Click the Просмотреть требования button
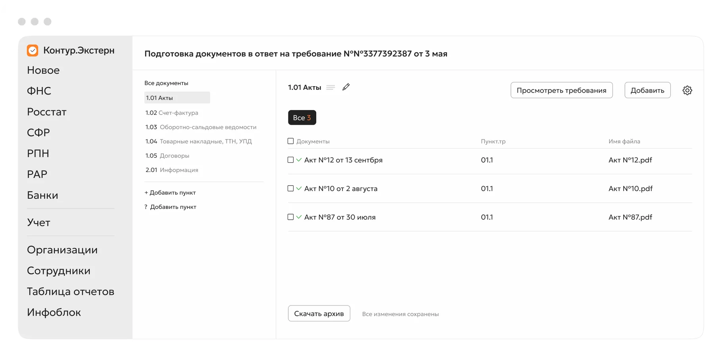Image resolution: width=722 pixels, height=357 pixels. (x=561, y=90)
